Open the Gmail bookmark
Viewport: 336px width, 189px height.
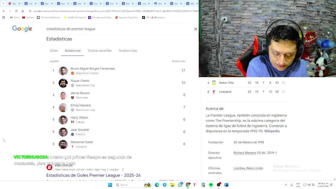click(x=15, y=17)
